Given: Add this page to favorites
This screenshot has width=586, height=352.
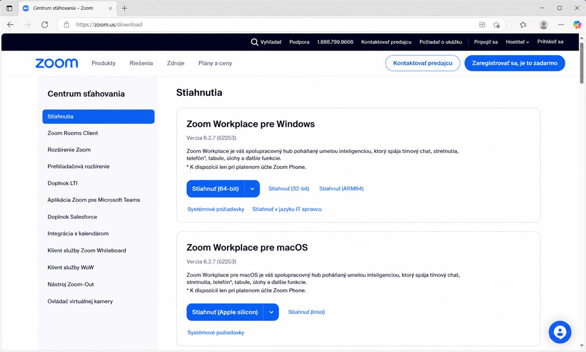Looking at the screenshot, I should [497, 24].
